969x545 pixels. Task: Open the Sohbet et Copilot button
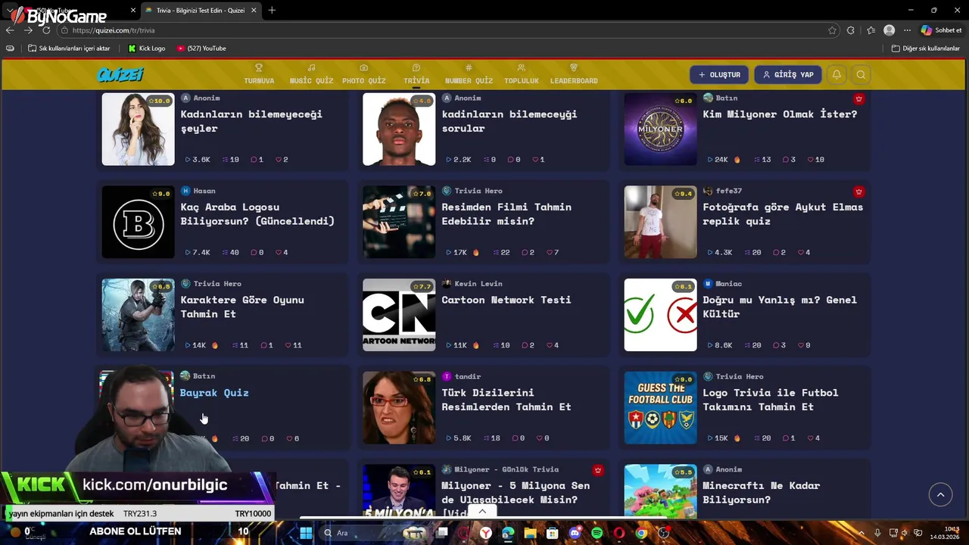941,30
